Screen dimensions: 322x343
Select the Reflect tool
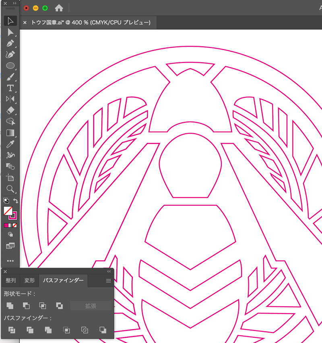pos(10,99)
